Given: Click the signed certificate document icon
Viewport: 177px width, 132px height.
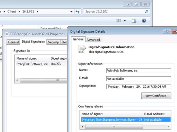Looking at the screenshot, I should click(82, 49).
